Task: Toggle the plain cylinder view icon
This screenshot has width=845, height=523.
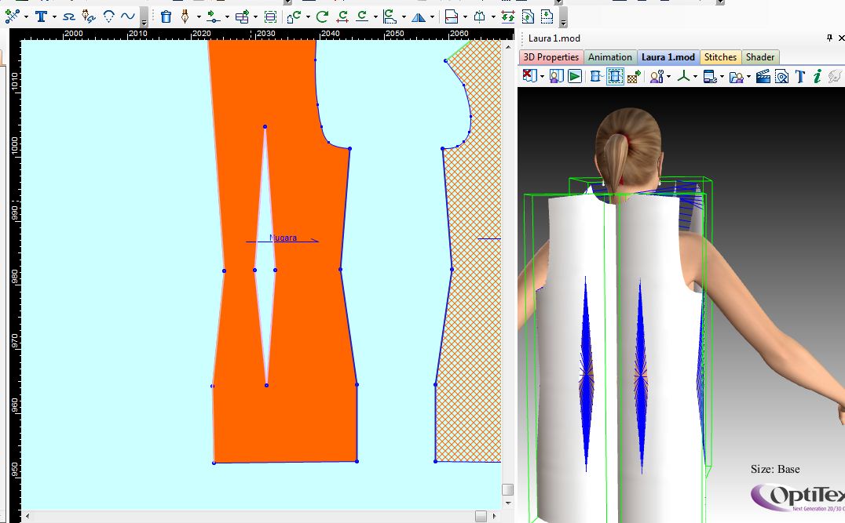Action: click(595, 76)
